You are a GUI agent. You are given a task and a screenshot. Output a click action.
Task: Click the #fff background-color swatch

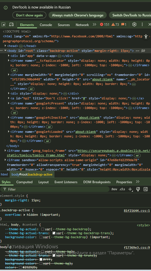tap(41, 259)
